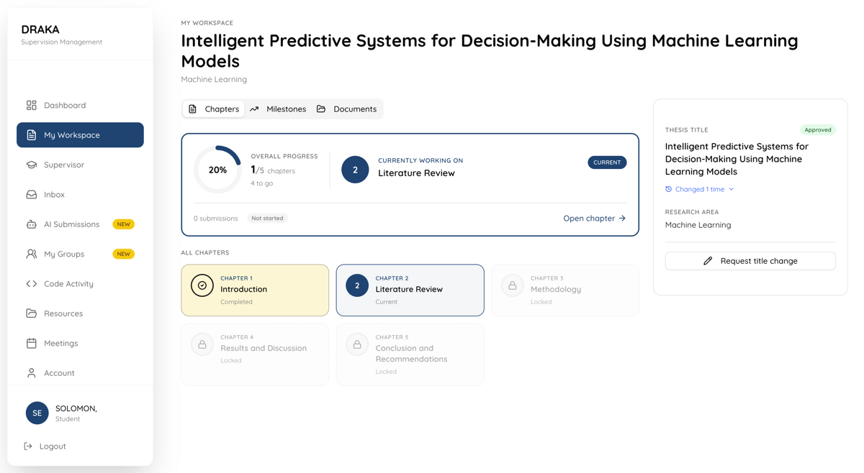
Task: Click the Resources folder icon
Action: tap(32, 313)
